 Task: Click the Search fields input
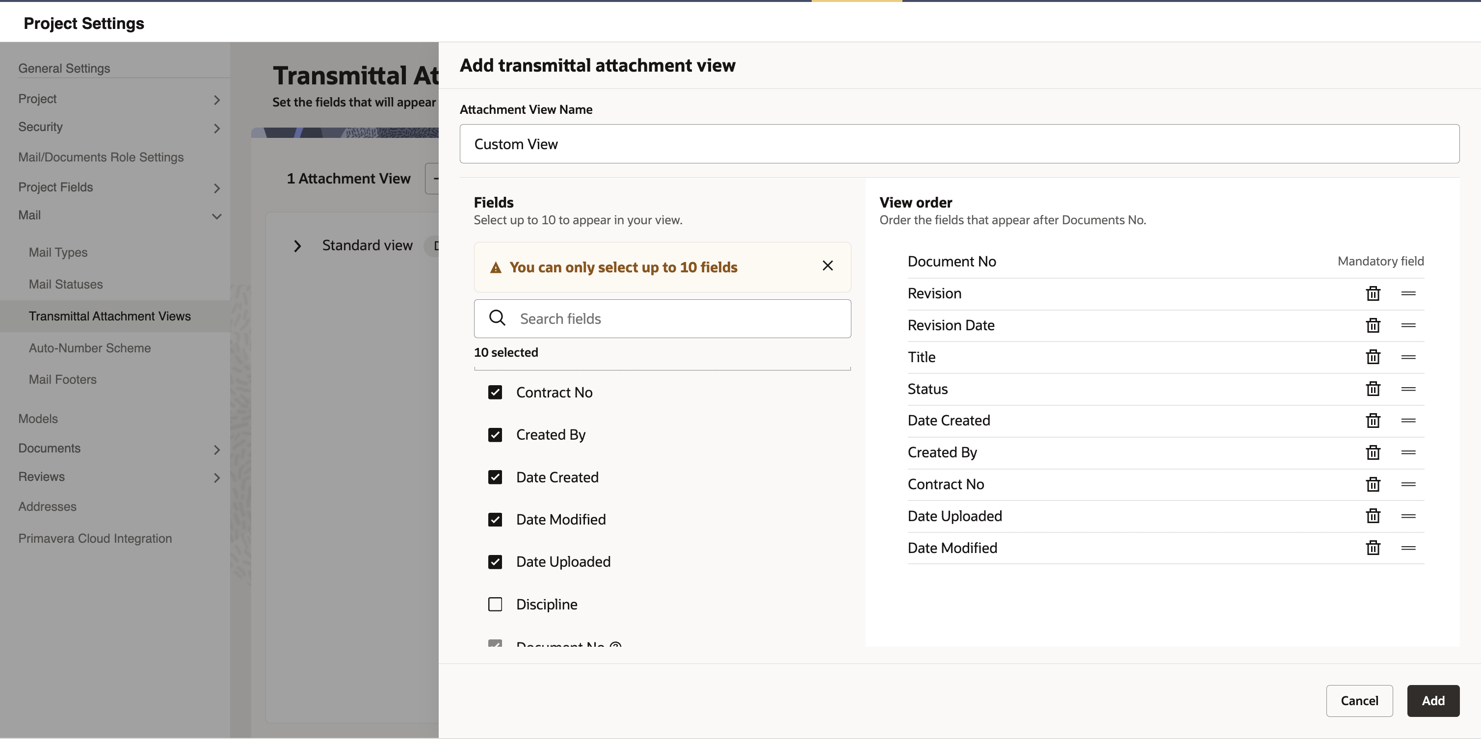pyautogui.click(x=662, y=318)
